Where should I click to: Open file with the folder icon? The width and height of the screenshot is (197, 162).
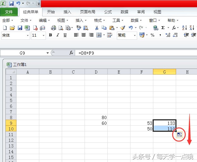12,28
